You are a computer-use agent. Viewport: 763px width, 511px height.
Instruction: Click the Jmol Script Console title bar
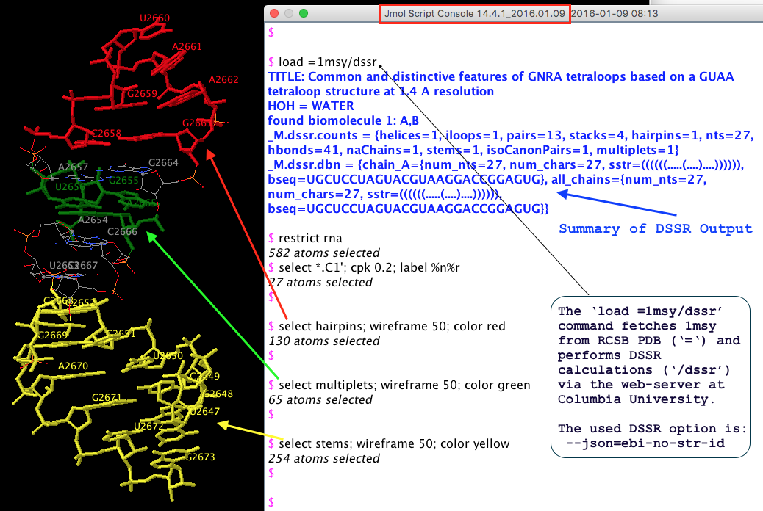(x=474, y=14)
